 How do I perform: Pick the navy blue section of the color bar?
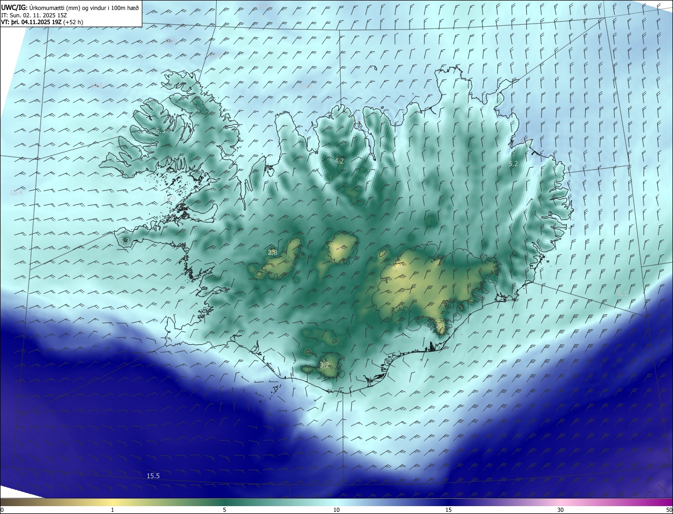[448, 502]
